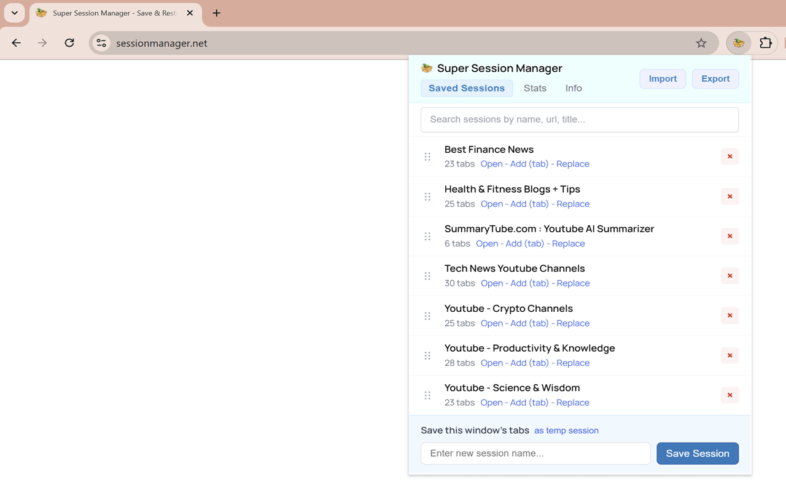Replace window with Tech News Youtube Channels
Screen dimensions: 786x491
(572, 283)
